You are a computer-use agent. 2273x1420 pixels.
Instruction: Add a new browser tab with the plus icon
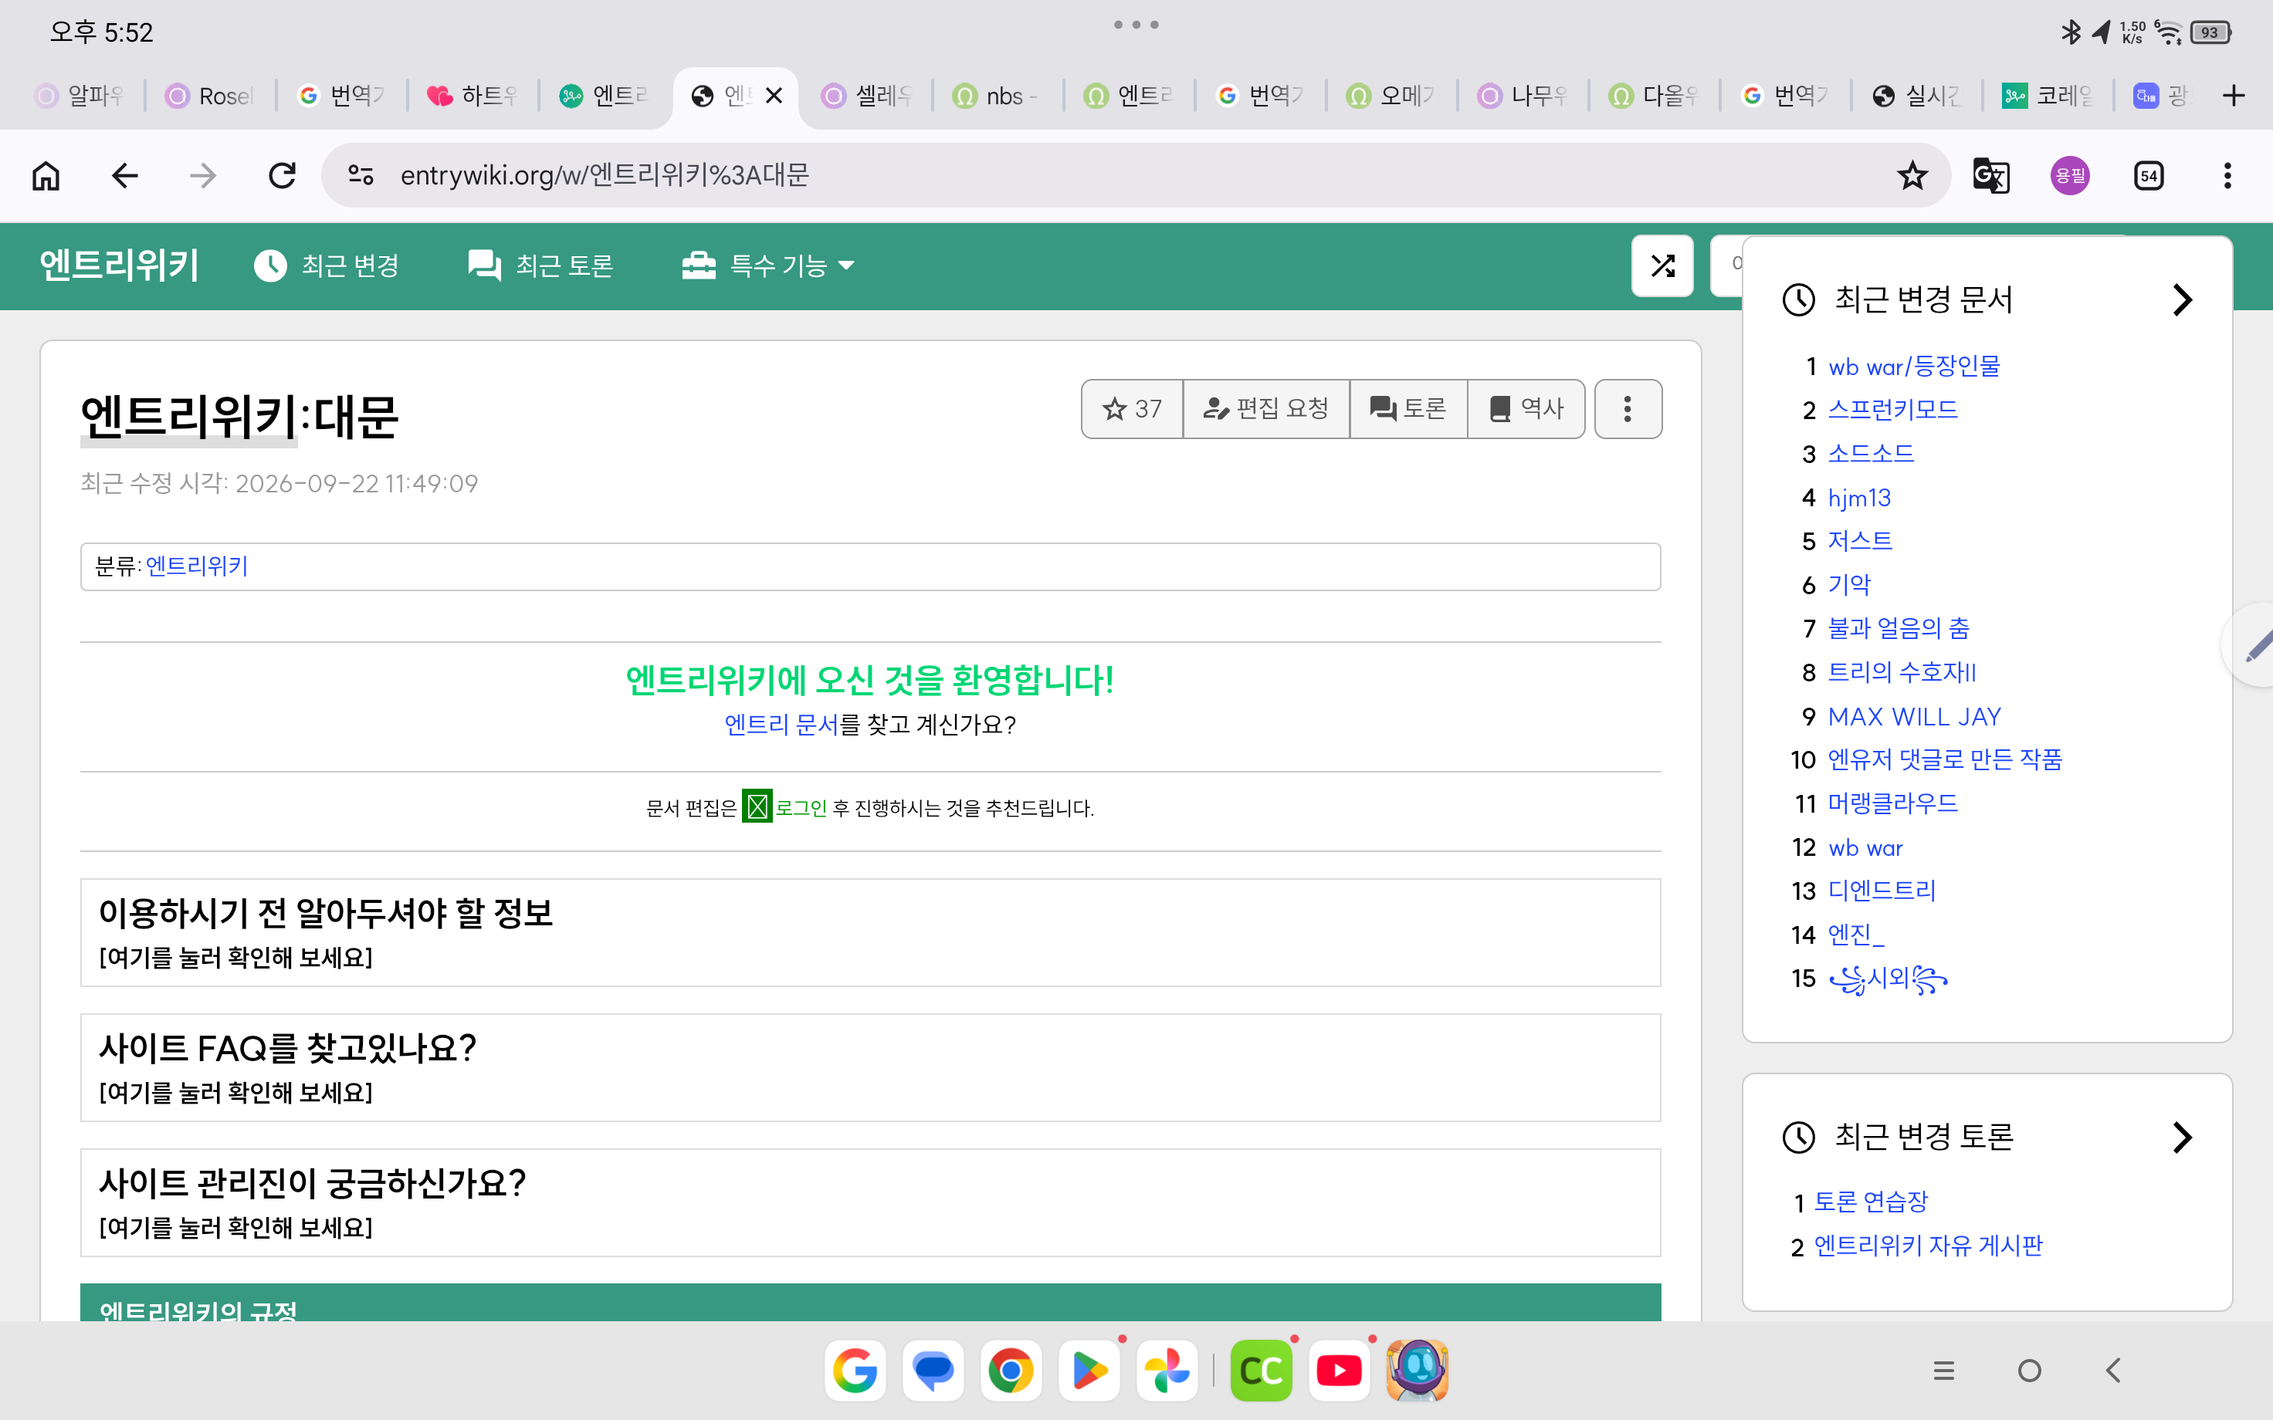pyautogui.click(x=2234, y=96)
